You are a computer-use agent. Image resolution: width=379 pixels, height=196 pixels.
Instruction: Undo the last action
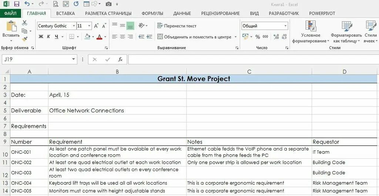tap(27, 4)
